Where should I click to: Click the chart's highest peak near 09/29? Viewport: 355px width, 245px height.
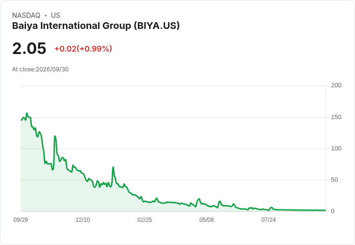coord(27,113)
